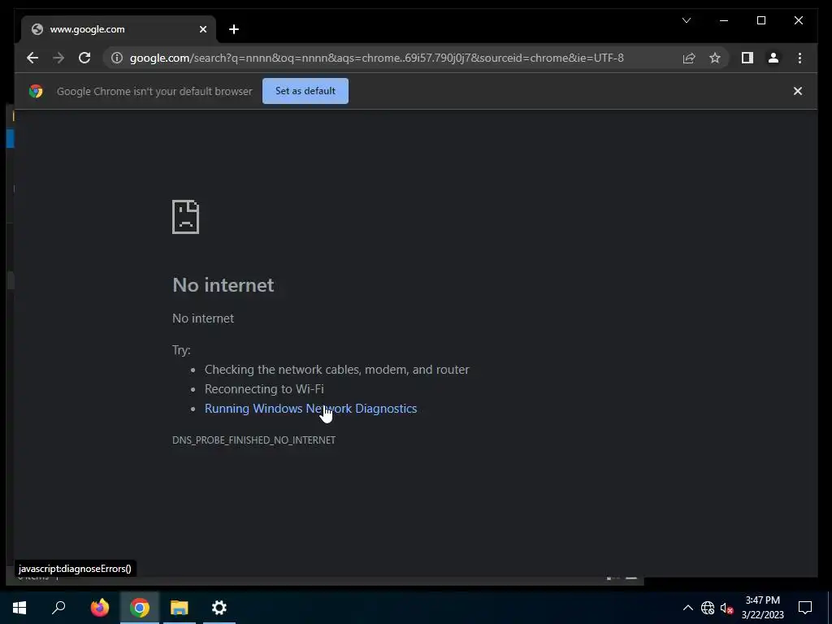Close the www.google.com tab
The image size is (832, 624).
click(x=202, y=29)
